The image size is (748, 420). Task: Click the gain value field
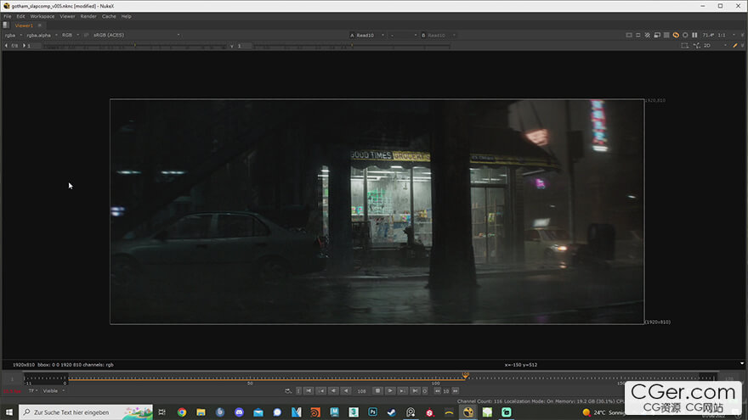[34, 46]
